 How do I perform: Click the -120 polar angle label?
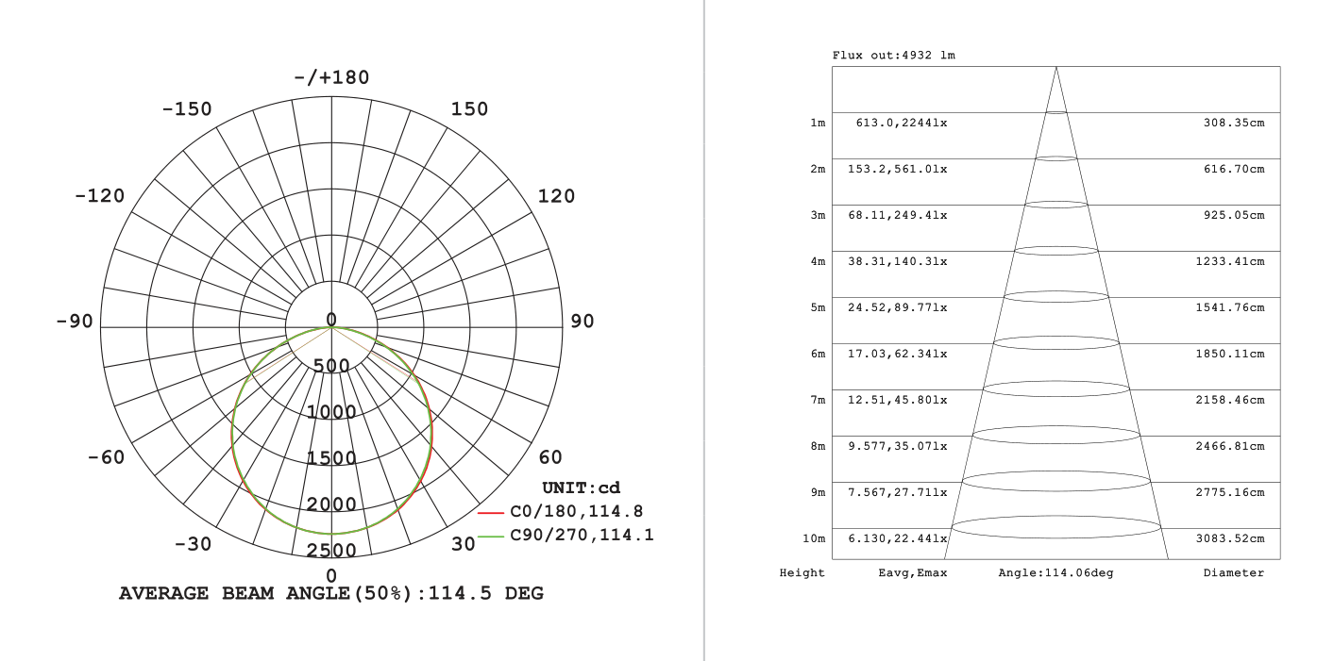[x=99, y=196]
